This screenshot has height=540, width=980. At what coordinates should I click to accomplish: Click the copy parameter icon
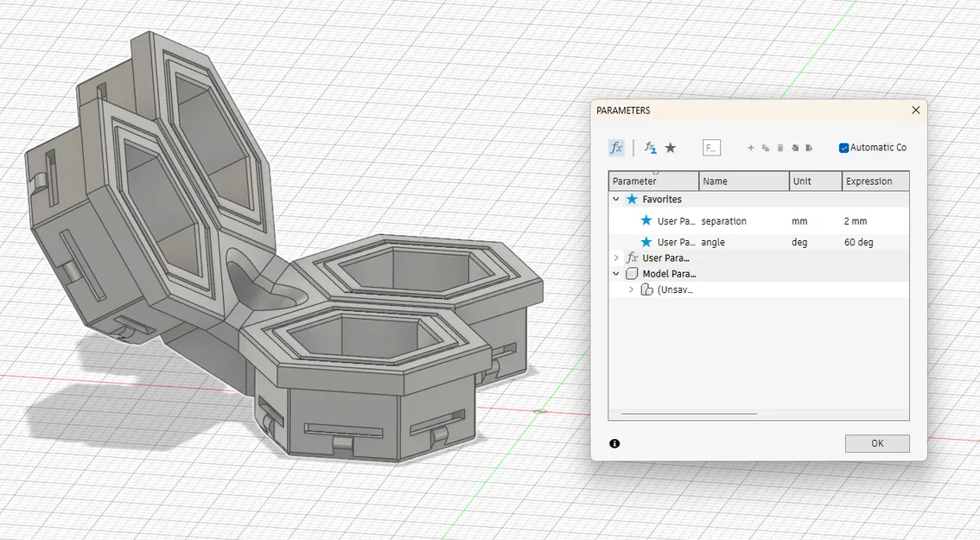pyautogui.click(x=765, y=148)
